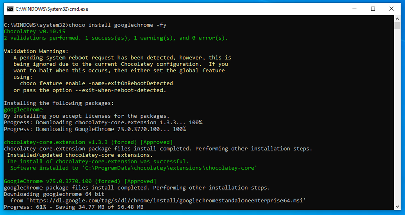Click the 'Validation Warnings:' heading
The width and height of the screenshot is (405, 215).
pos(36,51)
